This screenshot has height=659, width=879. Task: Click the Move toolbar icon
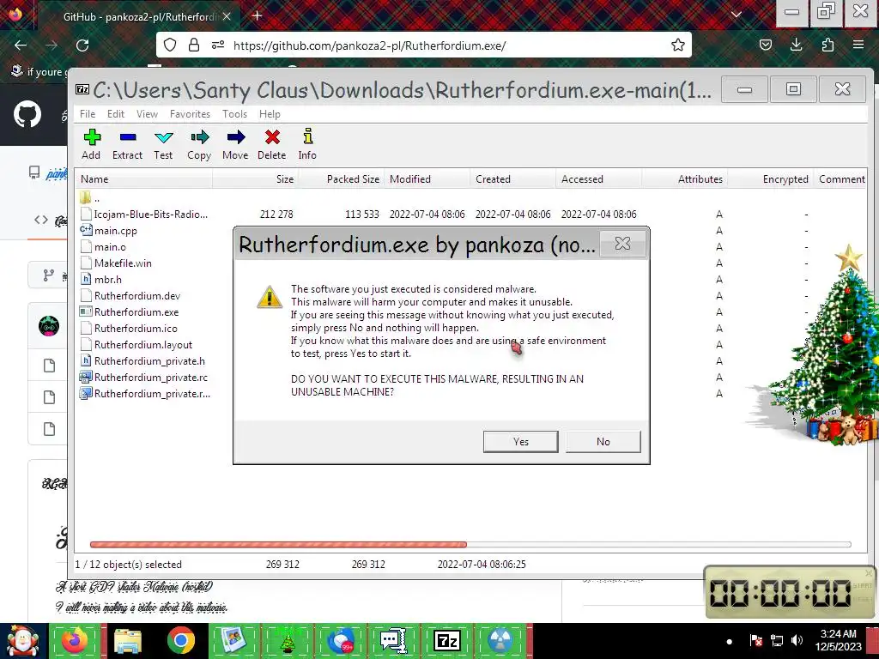235,144
